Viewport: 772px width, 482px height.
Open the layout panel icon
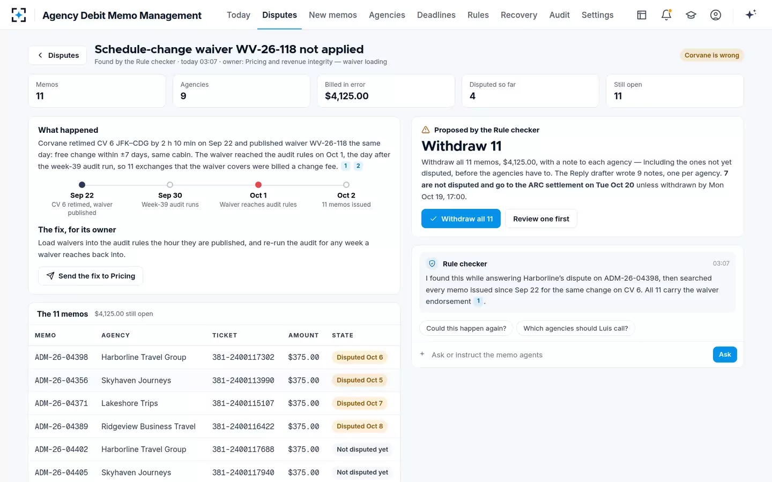pyautogui.click(x=642, y=15)
